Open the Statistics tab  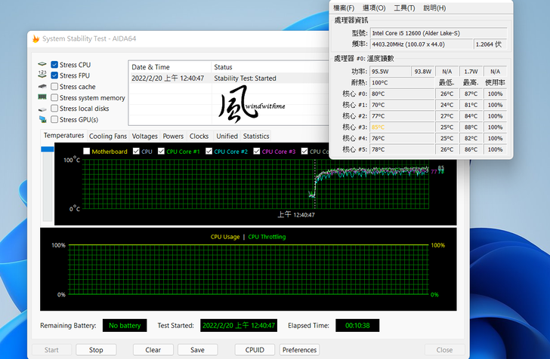[x=256, y=137]
